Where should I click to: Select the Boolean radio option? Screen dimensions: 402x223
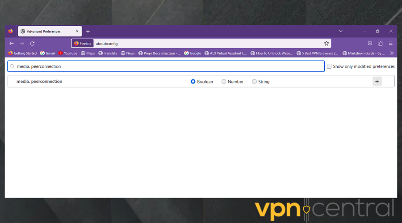[193, 82]
